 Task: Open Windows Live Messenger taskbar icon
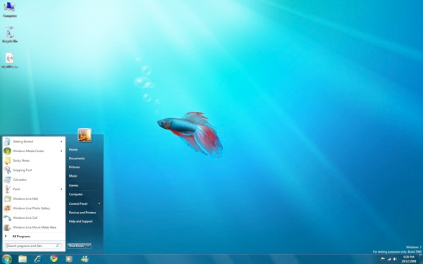coord(85,259)
